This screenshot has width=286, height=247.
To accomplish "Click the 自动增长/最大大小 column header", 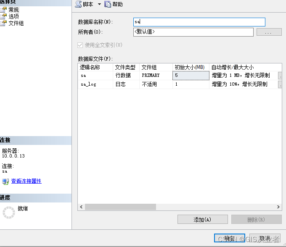I will coord(246,67).
